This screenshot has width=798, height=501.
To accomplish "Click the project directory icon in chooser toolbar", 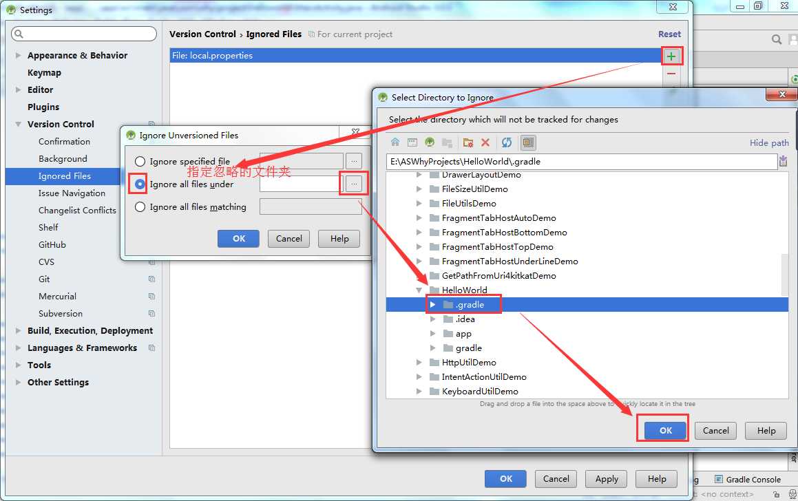I will 430,142.
